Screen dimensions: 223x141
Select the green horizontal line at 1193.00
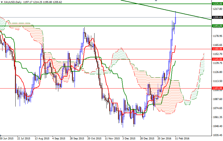(106, 26)
